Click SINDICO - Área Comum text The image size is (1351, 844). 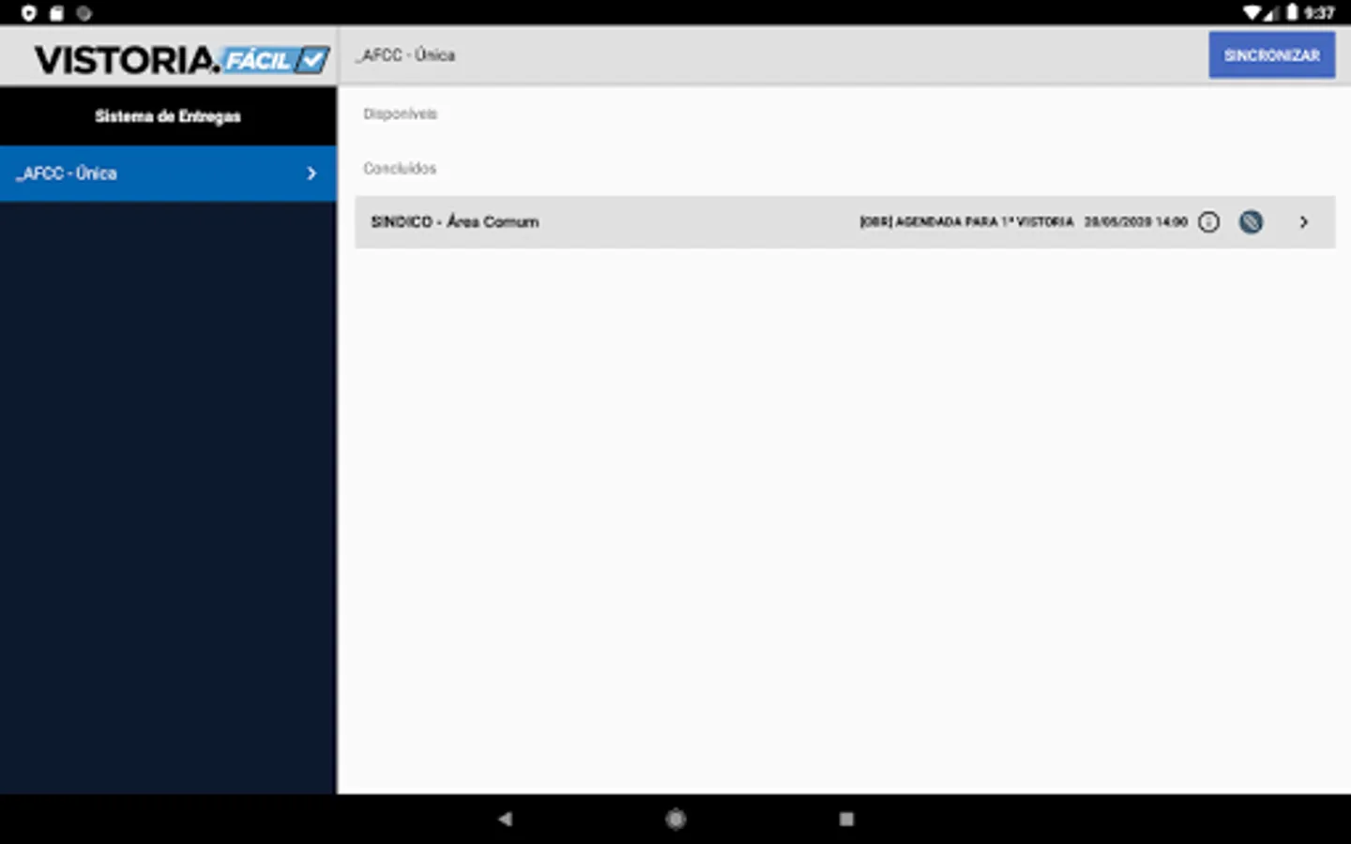click(455, 222)
